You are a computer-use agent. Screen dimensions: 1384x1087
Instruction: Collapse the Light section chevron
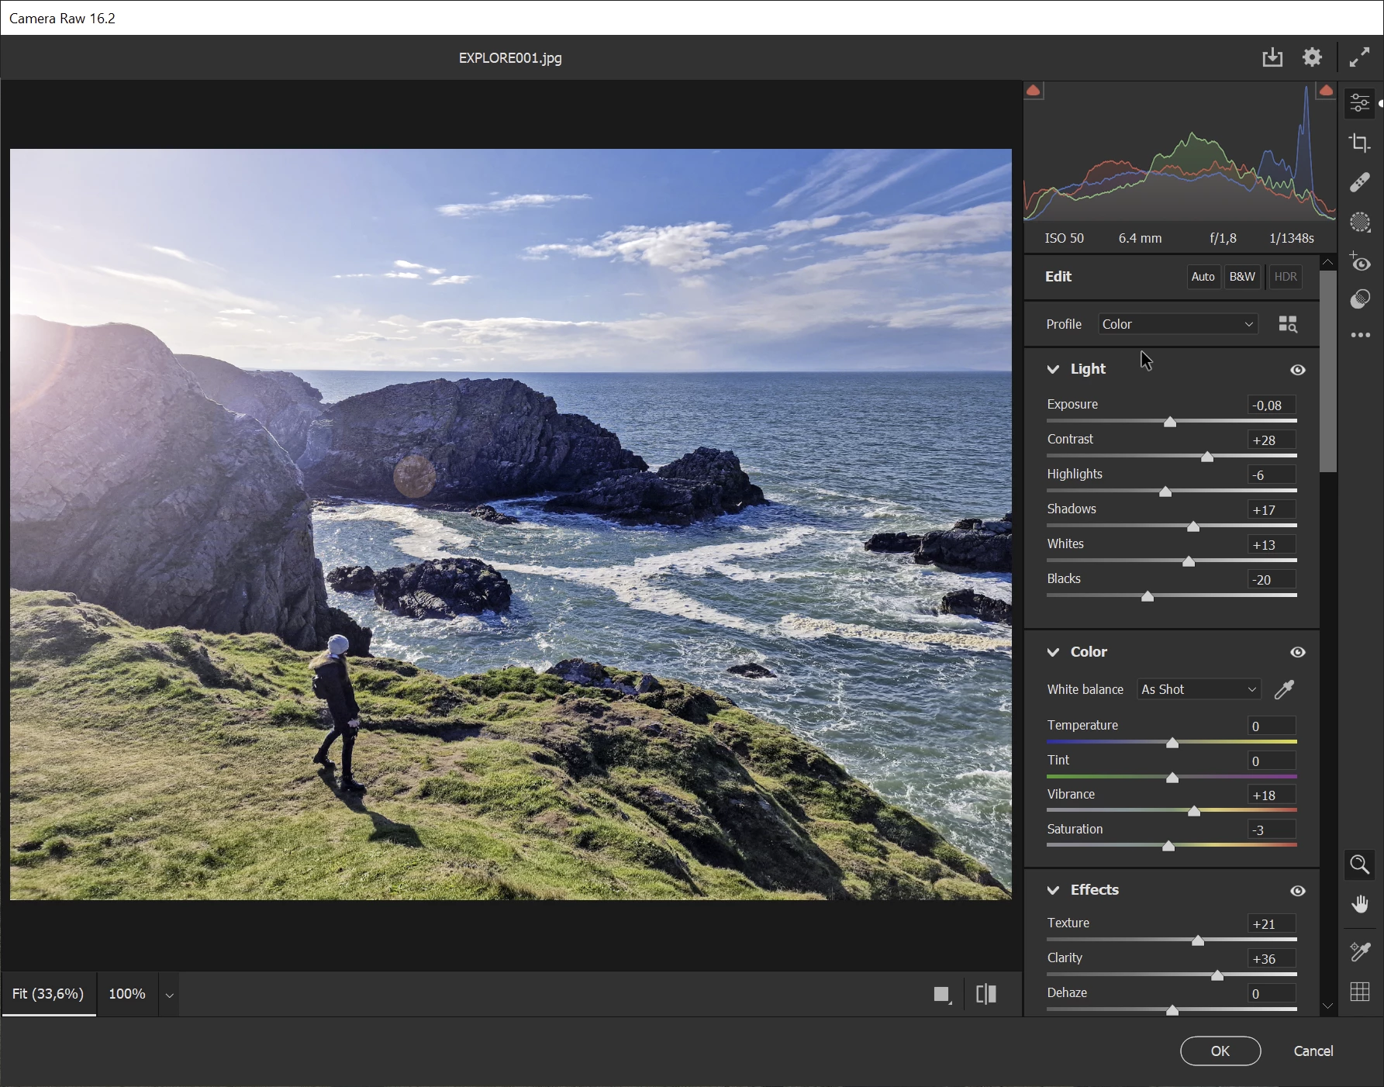point(1053,370)
